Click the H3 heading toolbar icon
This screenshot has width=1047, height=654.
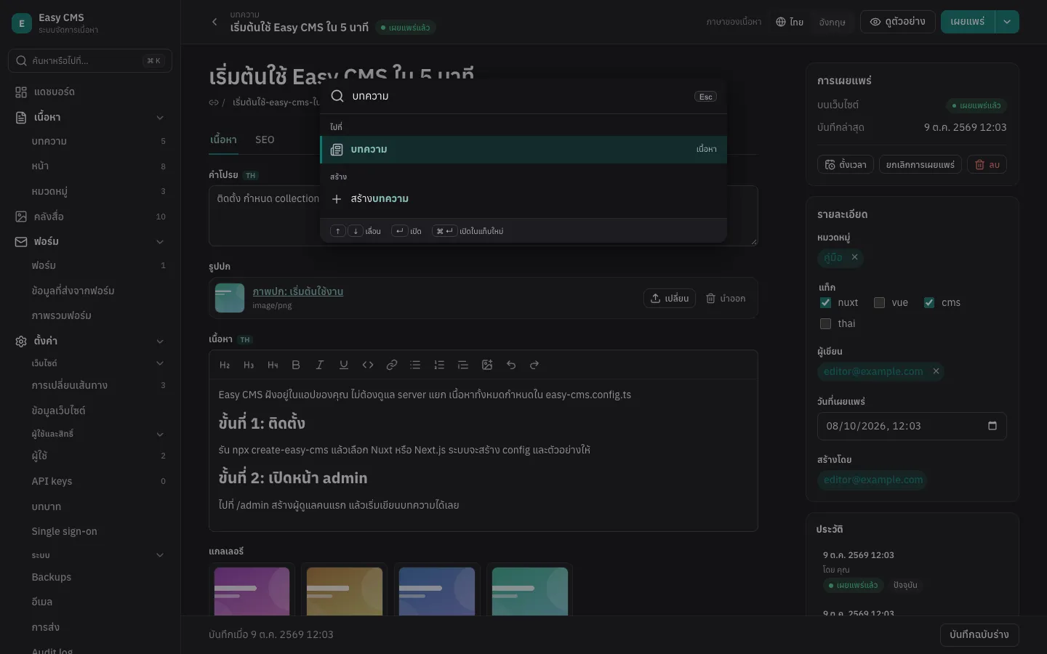(249, 365)
